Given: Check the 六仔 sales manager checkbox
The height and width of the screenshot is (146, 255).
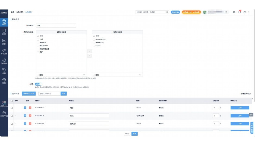Looking at the screenshot, I should pos(38,40).
